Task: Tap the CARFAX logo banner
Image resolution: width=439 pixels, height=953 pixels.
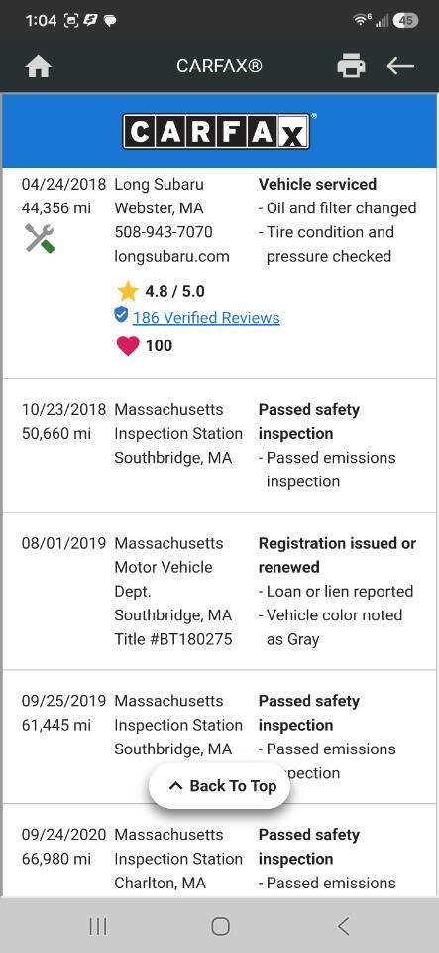Action: coord(220,131)
